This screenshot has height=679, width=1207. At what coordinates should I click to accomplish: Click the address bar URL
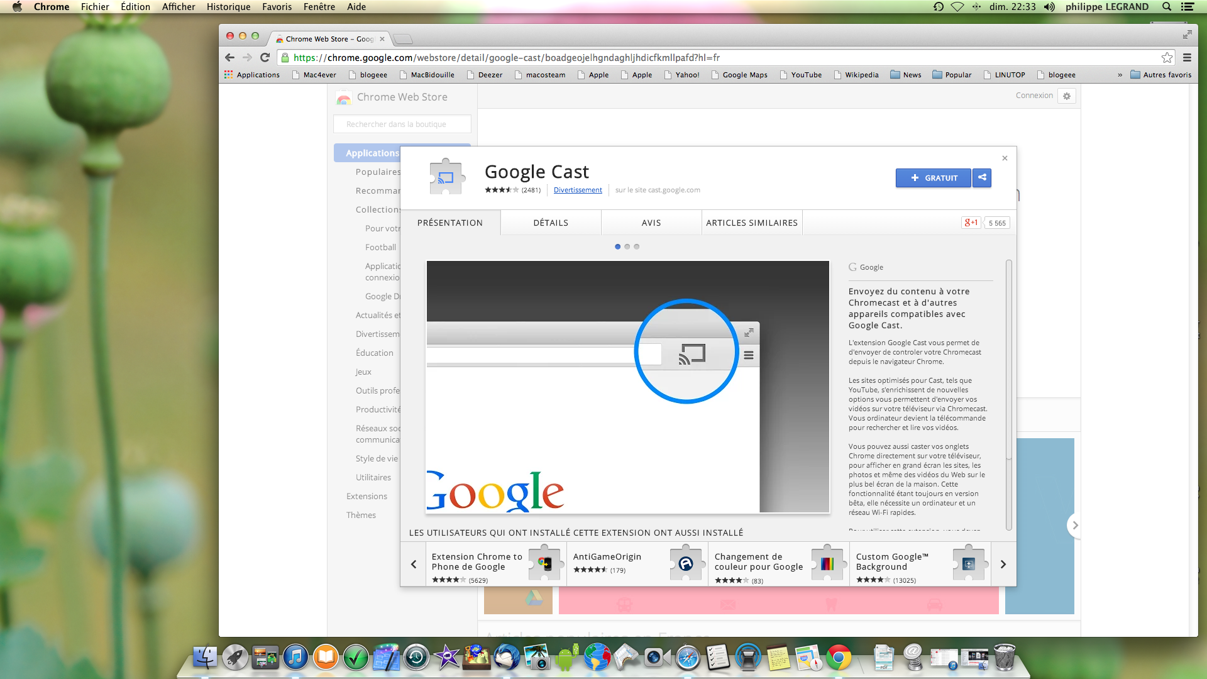(507, 58)
